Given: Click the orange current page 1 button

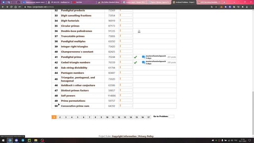Looking at the screenshot, I should [x=54, y=117].
